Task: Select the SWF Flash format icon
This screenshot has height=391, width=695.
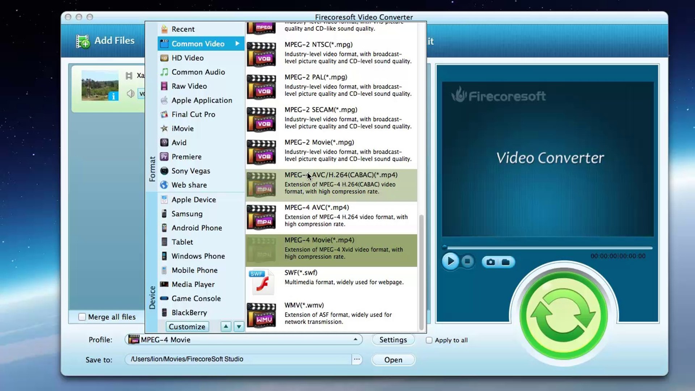Action: [x=261, y=282]
